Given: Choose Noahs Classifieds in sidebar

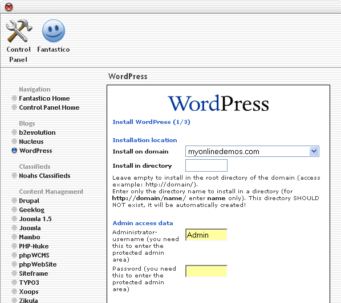Looking at the screenshot, I should [44, 176].
